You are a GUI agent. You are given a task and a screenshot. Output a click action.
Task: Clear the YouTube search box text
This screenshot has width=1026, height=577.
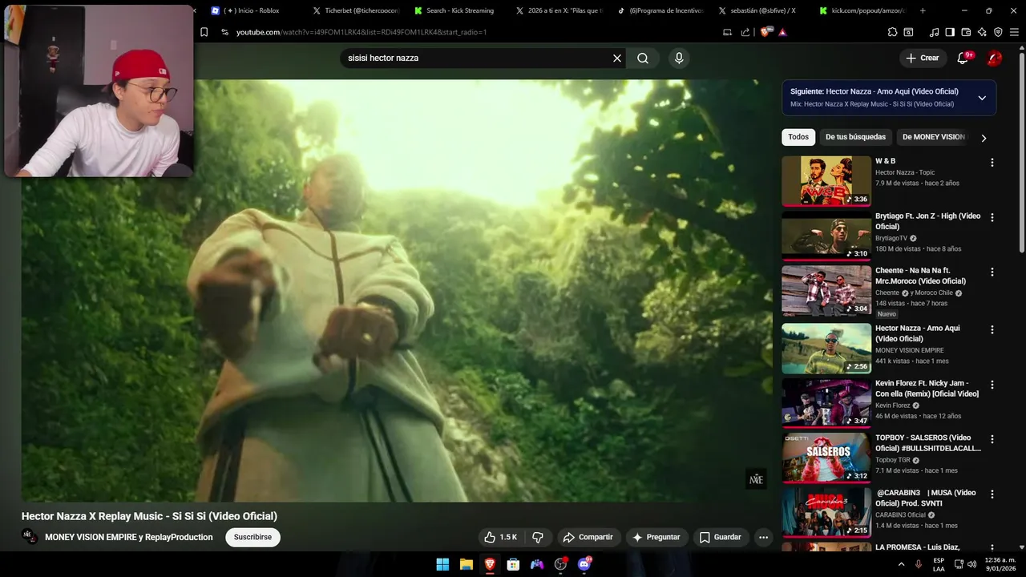[x=617, y=58]
